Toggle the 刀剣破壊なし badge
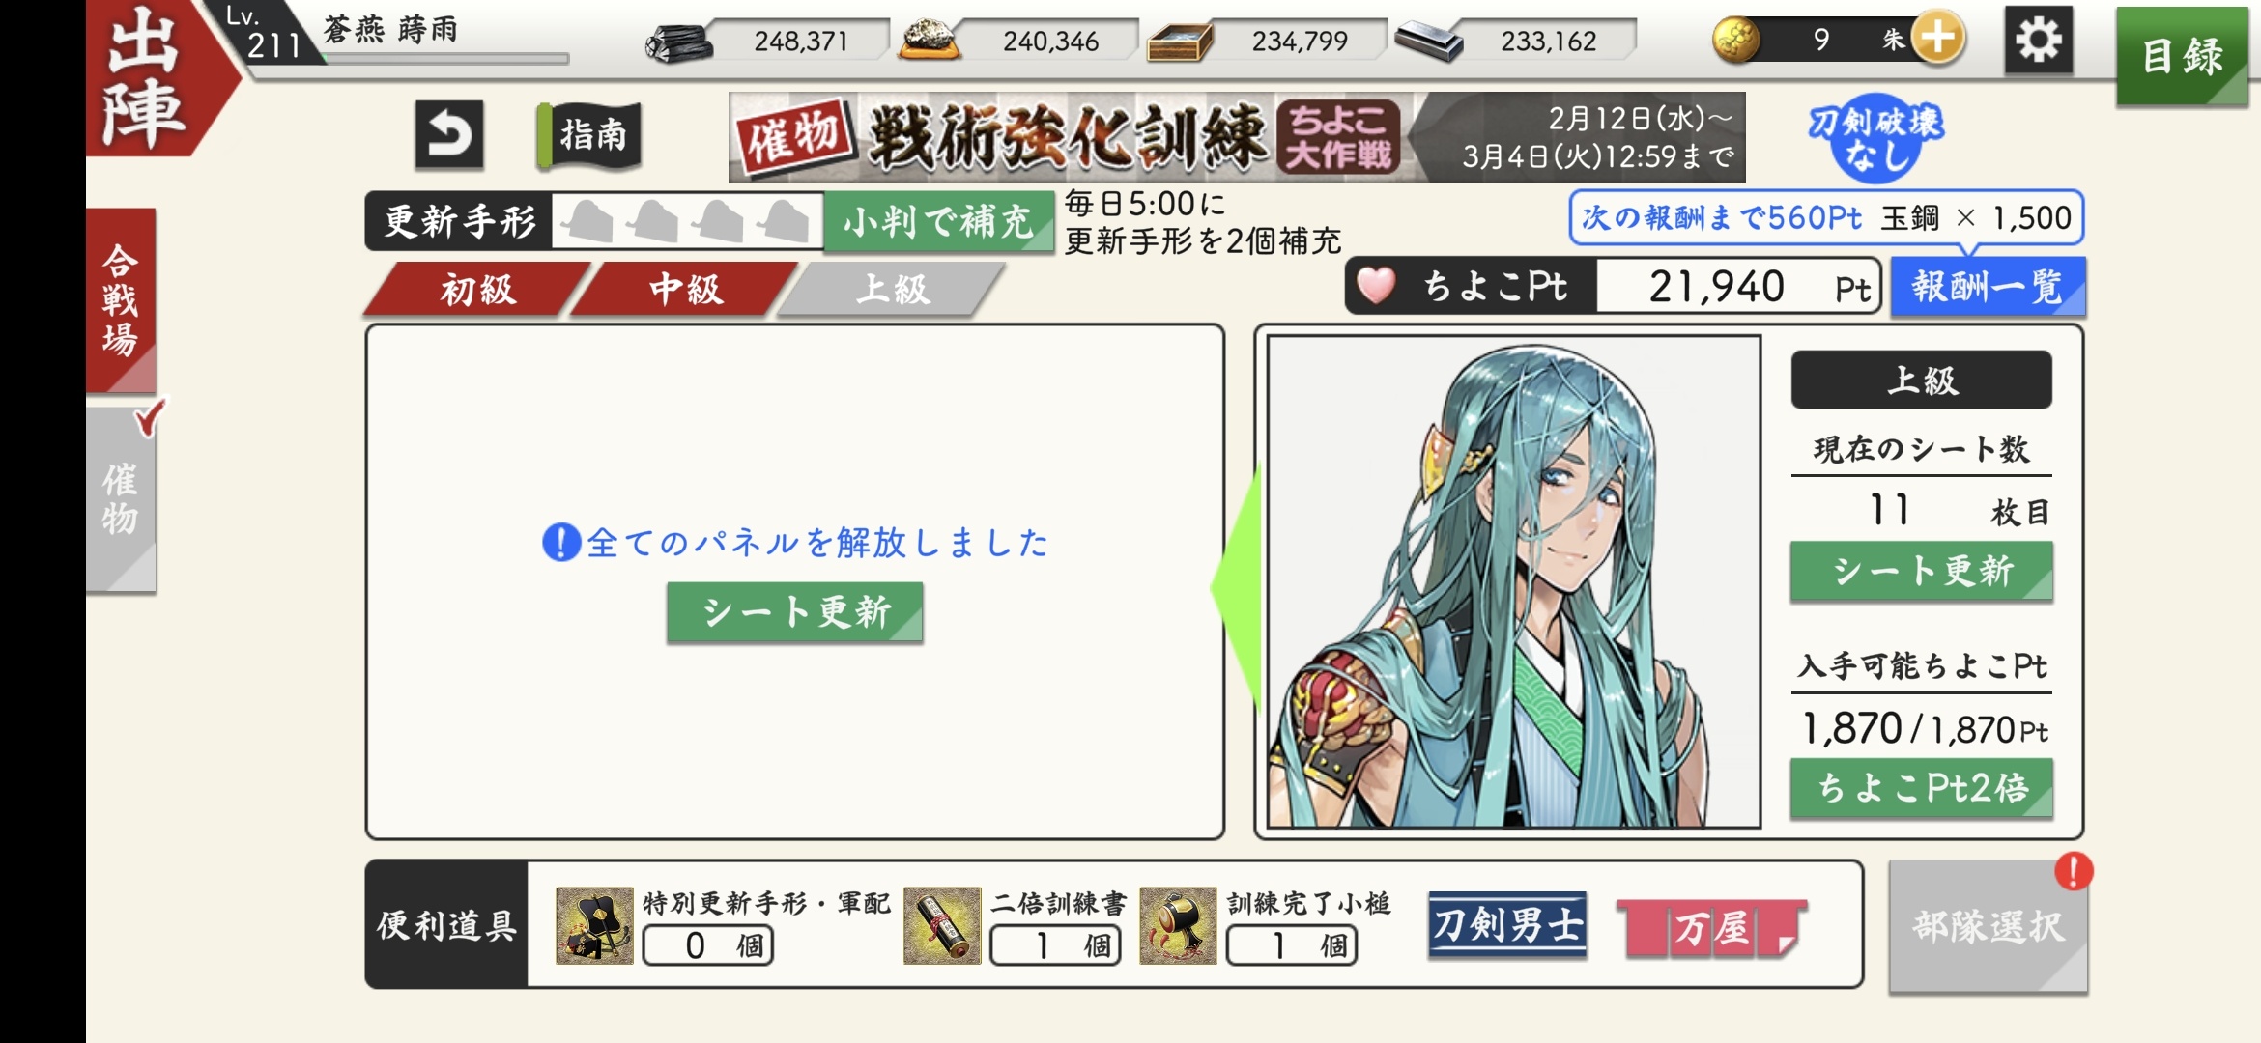The width and height of the screenshot is (2261, 1043). (1875, 136)
